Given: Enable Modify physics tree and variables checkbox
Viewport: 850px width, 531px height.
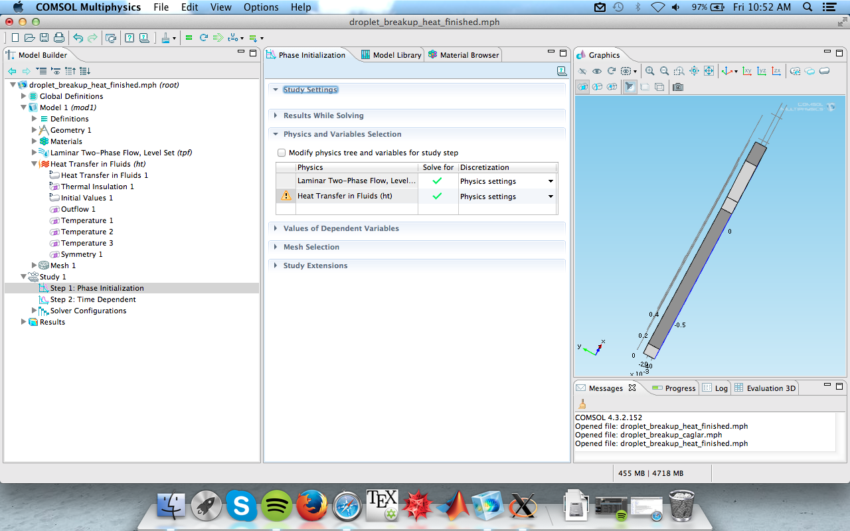Looking at the screenshot, I should 282,153.
